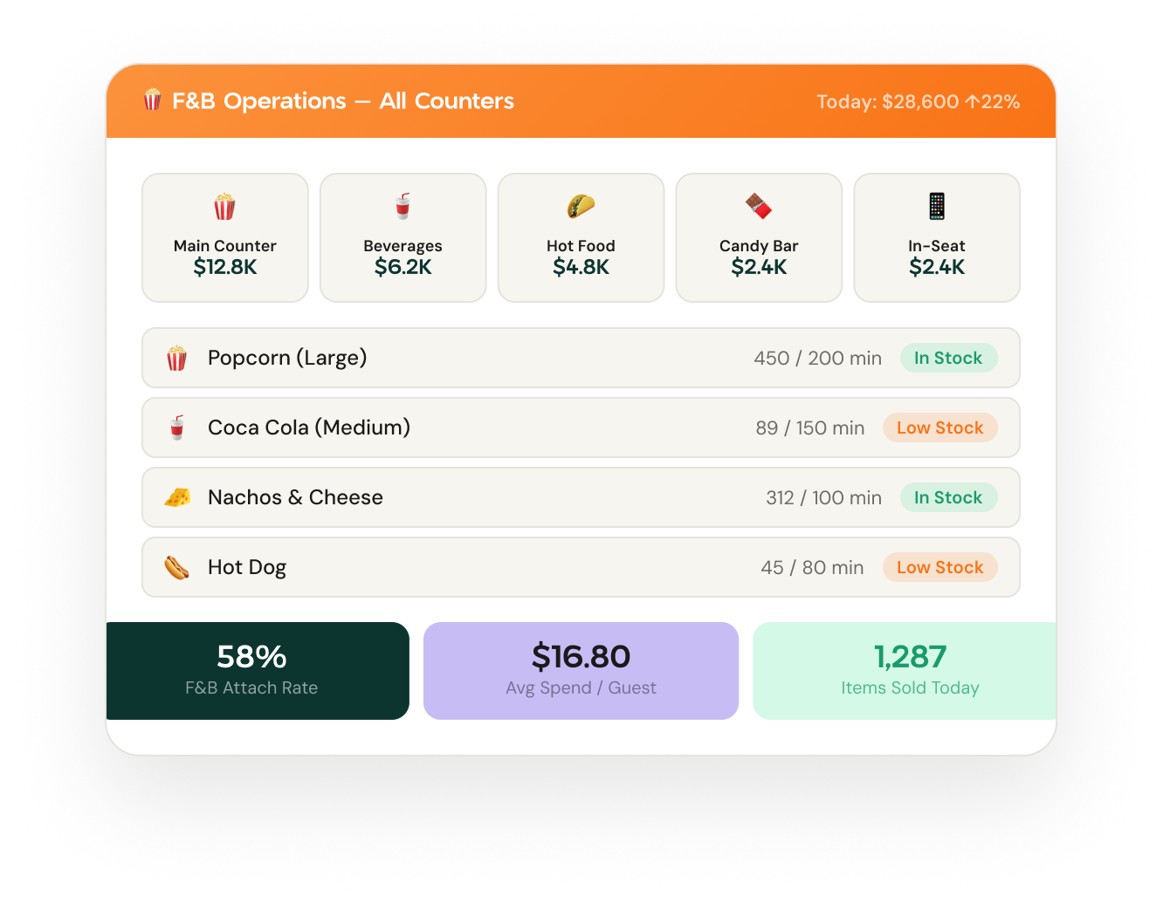This screenshot has width=1163, height=903.
Task: Click the taco icon on Hot Food card
Action: coord(581,207)
